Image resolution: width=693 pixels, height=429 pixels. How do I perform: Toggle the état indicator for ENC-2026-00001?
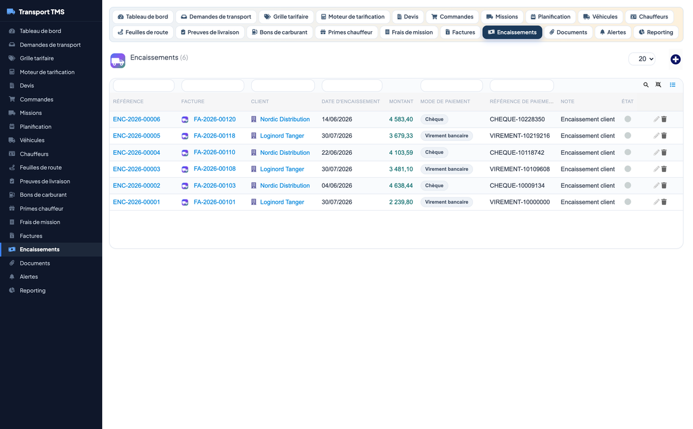[x=628, y=202]
